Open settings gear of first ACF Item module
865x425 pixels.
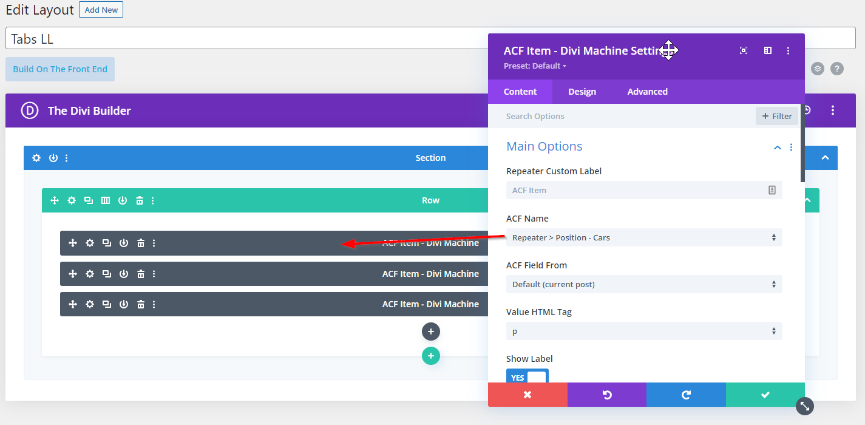point(90,243)
